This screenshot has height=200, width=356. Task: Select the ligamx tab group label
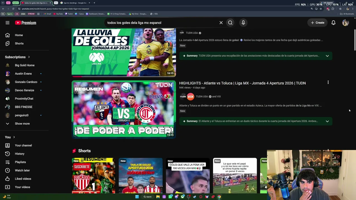click(15, 3)
